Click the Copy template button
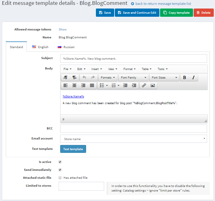The image size is (215, 201). [177, 13]
